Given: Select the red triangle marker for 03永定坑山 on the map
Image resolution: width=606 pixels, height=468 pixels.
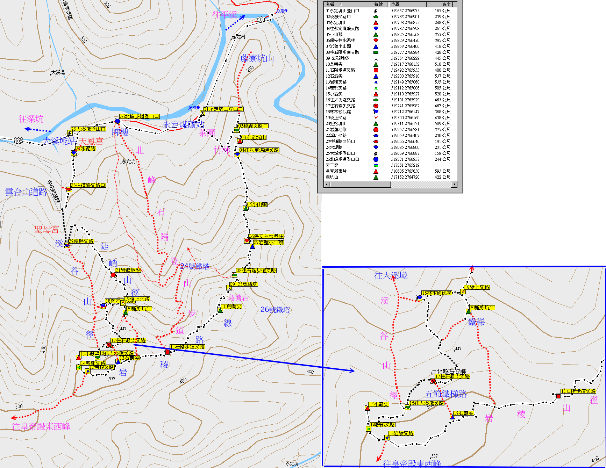Looking at the screenshot, I should (x=240, y=141).
